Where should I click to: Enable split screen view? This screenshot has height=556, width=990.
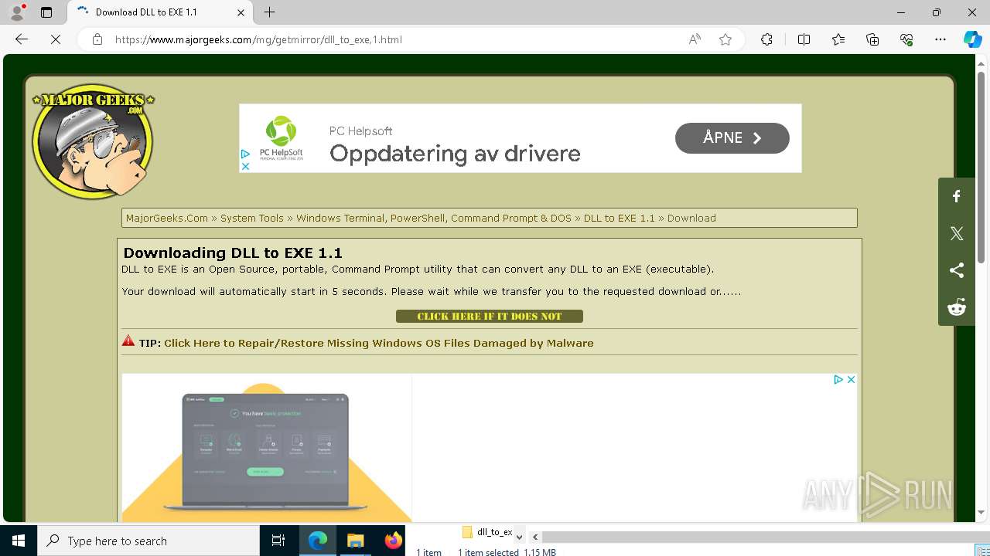tap(804, 39)
